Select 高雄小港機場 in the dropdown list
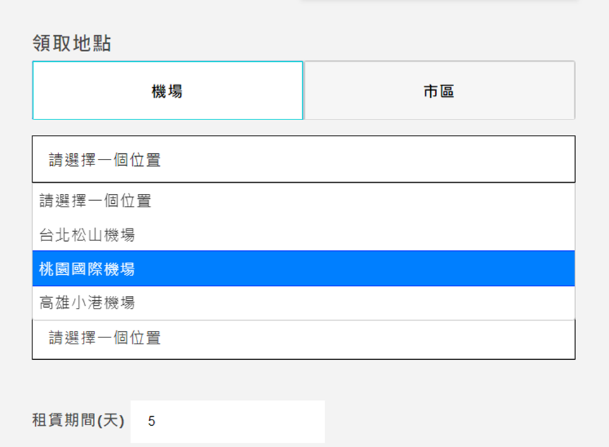This screenshot has width=609, height=447. [x=303, y=303]
